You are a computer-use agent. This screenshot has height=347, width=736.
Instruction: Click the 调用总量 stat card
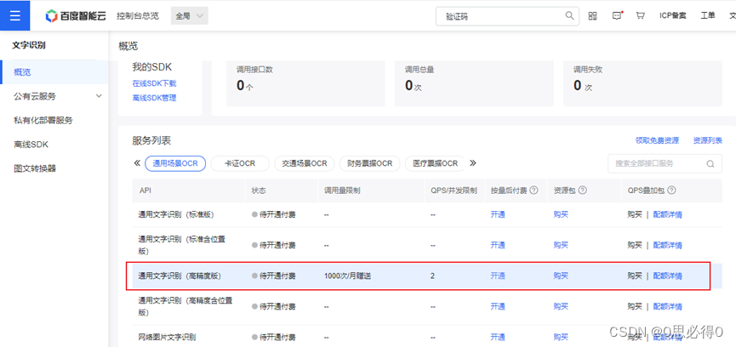474,83
